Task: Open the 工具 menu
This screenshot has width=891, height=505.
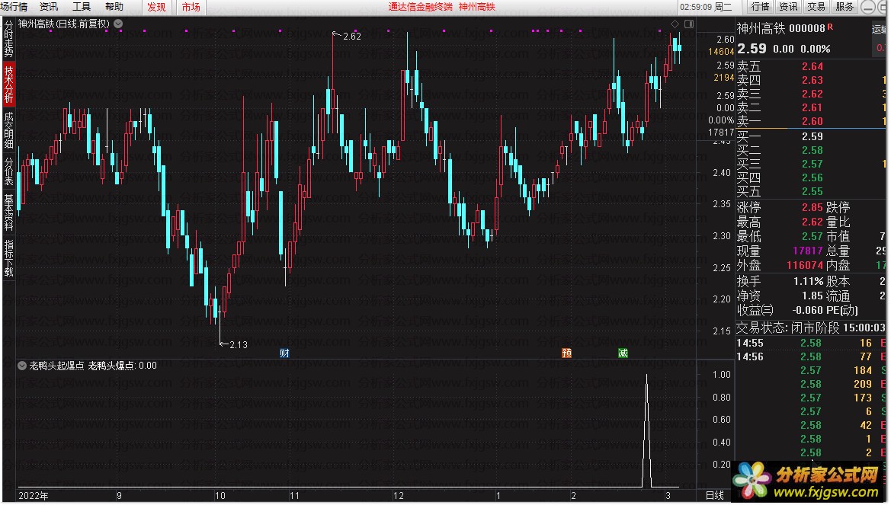Action: 82,7
